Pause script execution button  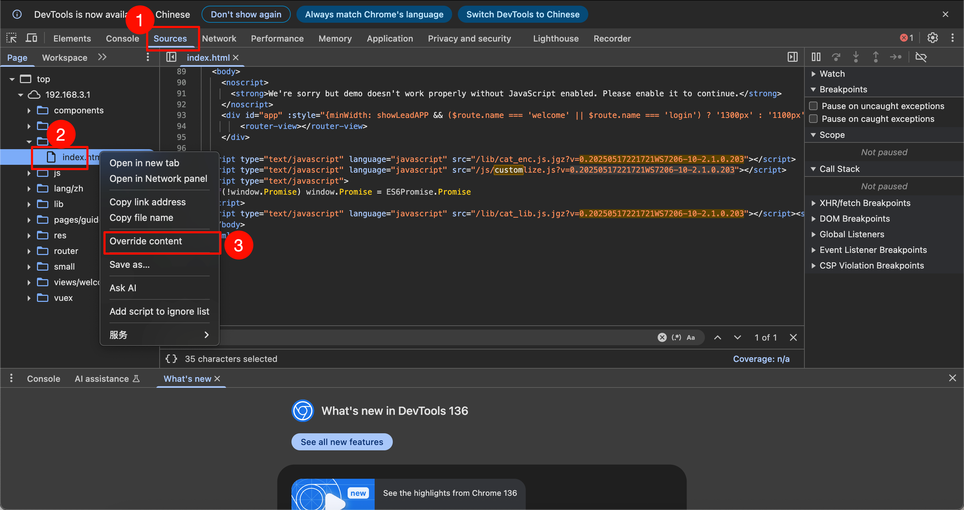(x=816, y=57)
